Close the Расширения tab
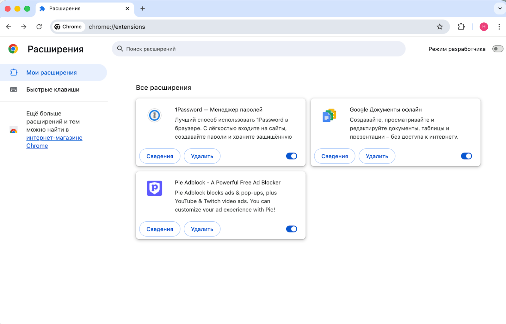 point(127,9)
